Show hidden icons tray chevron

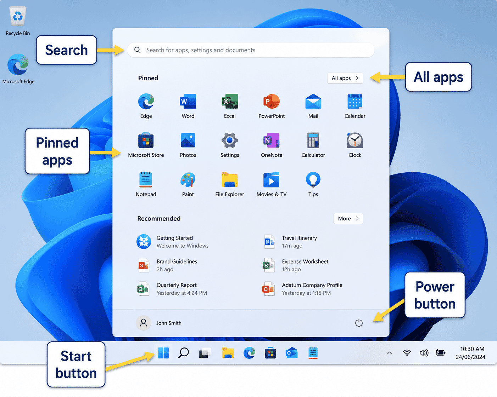[389, 353]
